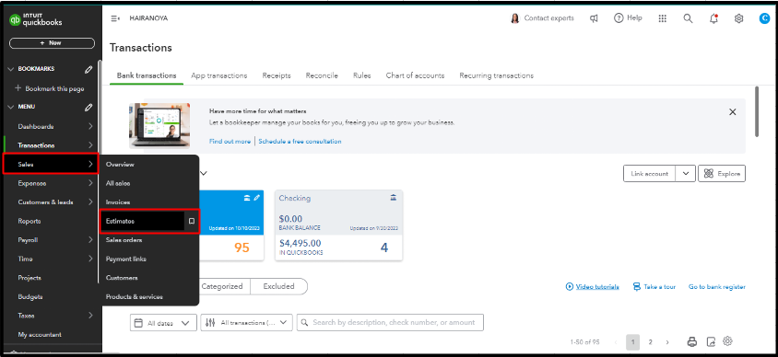Switch to the App transactions tab
This screenshot has width=778, height=357.
coord(218,75)
